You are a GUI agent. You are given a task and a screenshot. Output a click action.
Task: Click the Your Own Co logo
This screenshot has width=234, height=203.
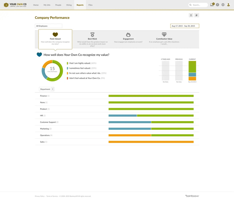tap(15, 5)
